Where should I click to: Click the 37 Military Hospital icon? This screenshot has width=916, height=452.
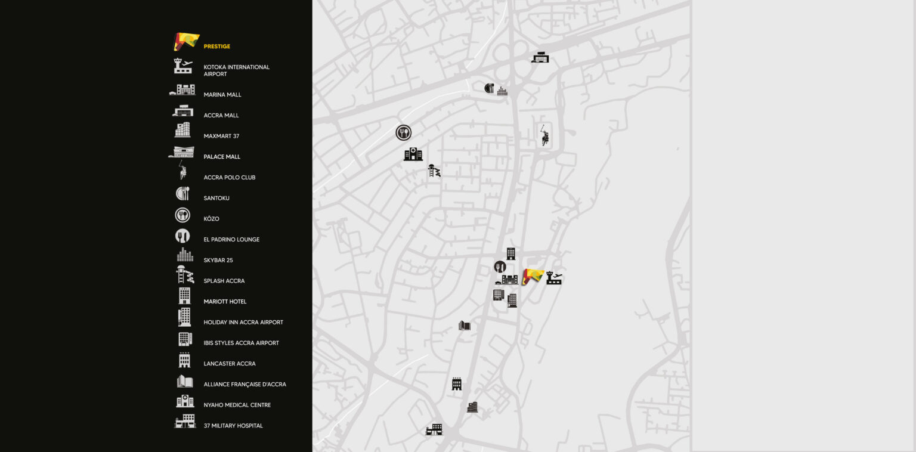click(184, 421)
